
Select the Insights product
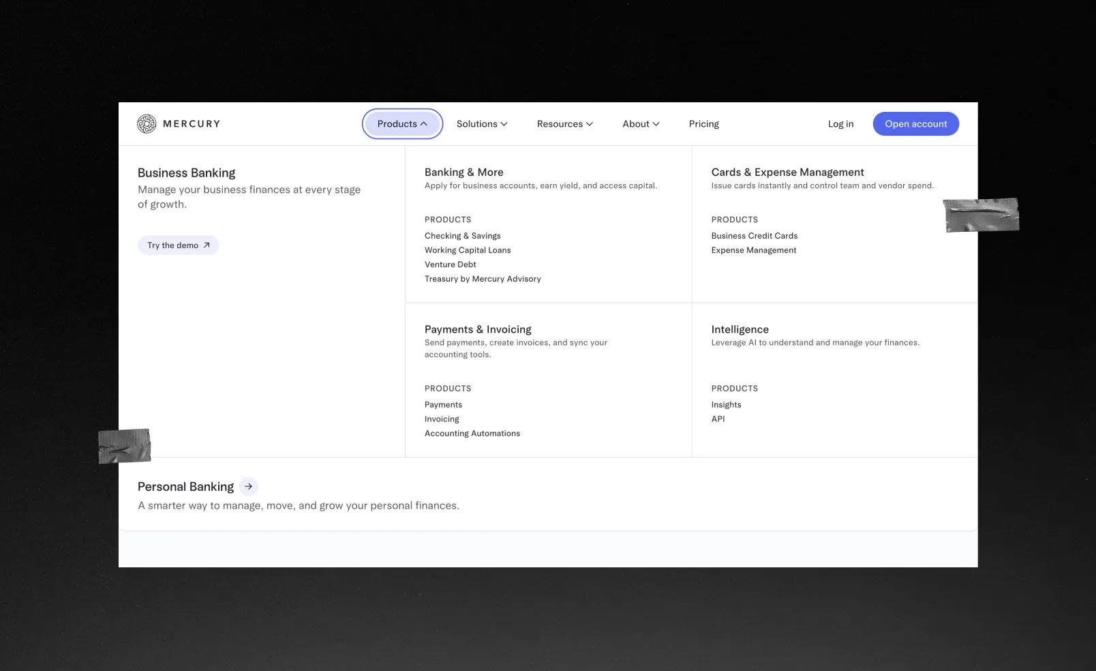727,405
